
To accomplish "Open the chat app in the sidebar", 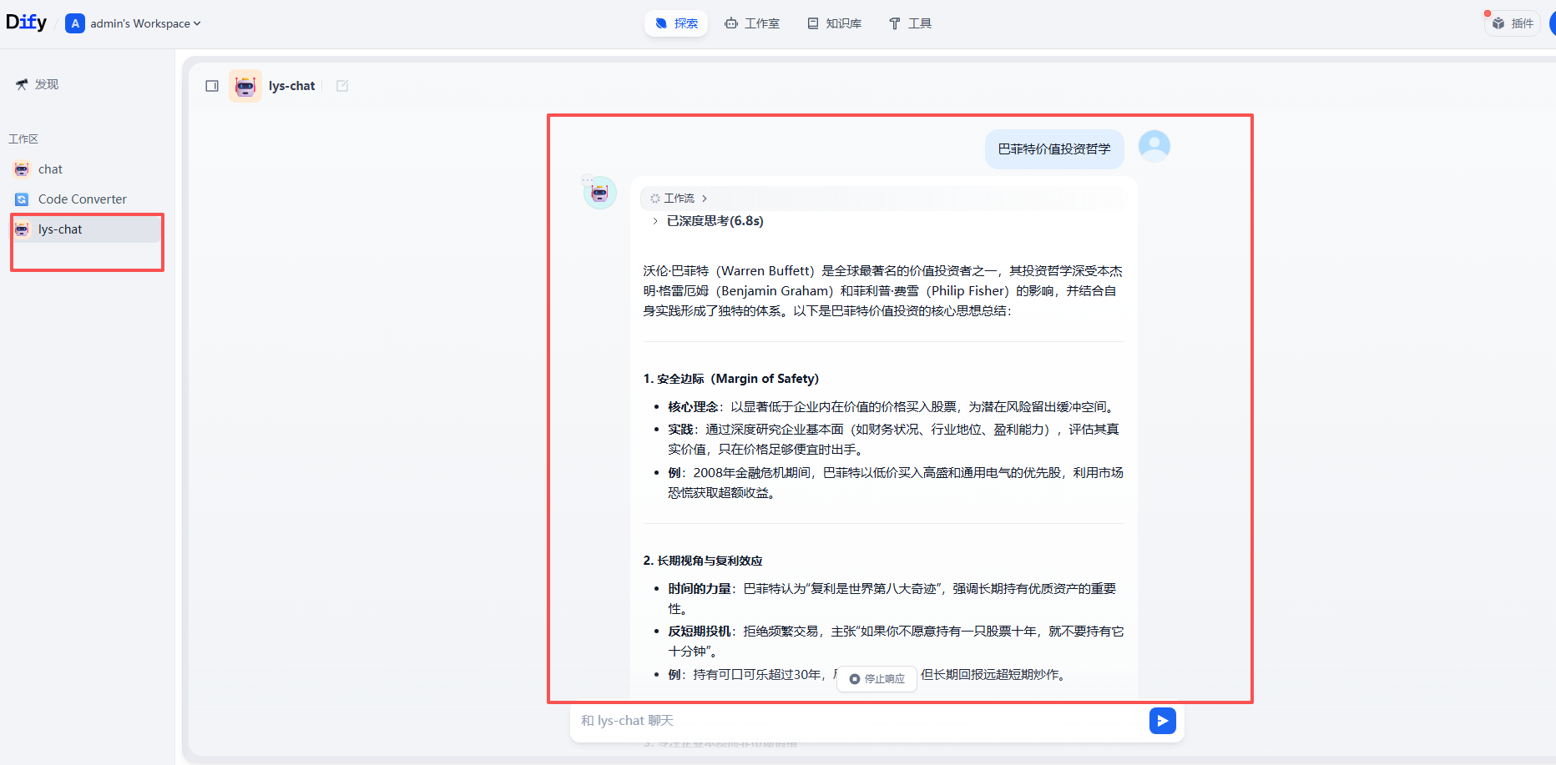I will pyautogui.click(x=48, y=169).
